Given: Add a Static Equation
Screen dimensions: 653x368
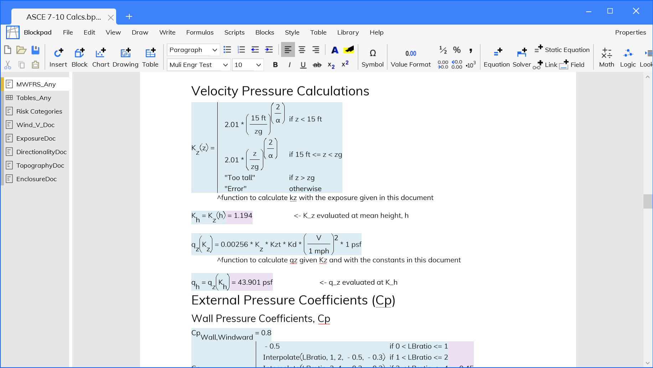Looking at the screenshot, I should point(562,50).
